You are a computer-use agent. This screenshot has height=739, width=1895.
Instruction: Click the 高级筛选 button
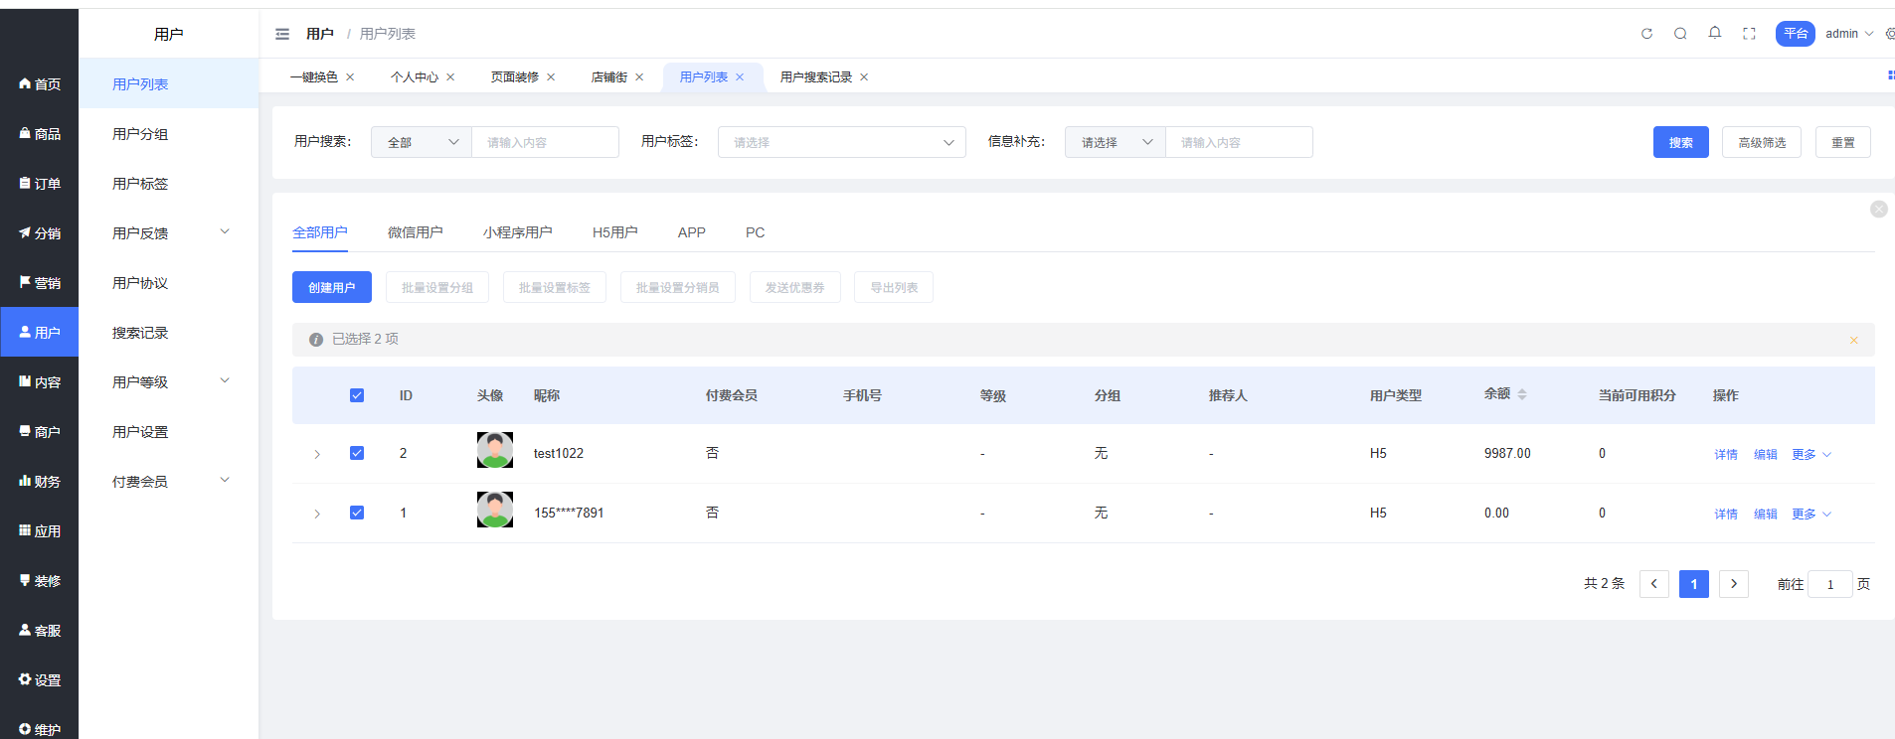[1761, 142]
